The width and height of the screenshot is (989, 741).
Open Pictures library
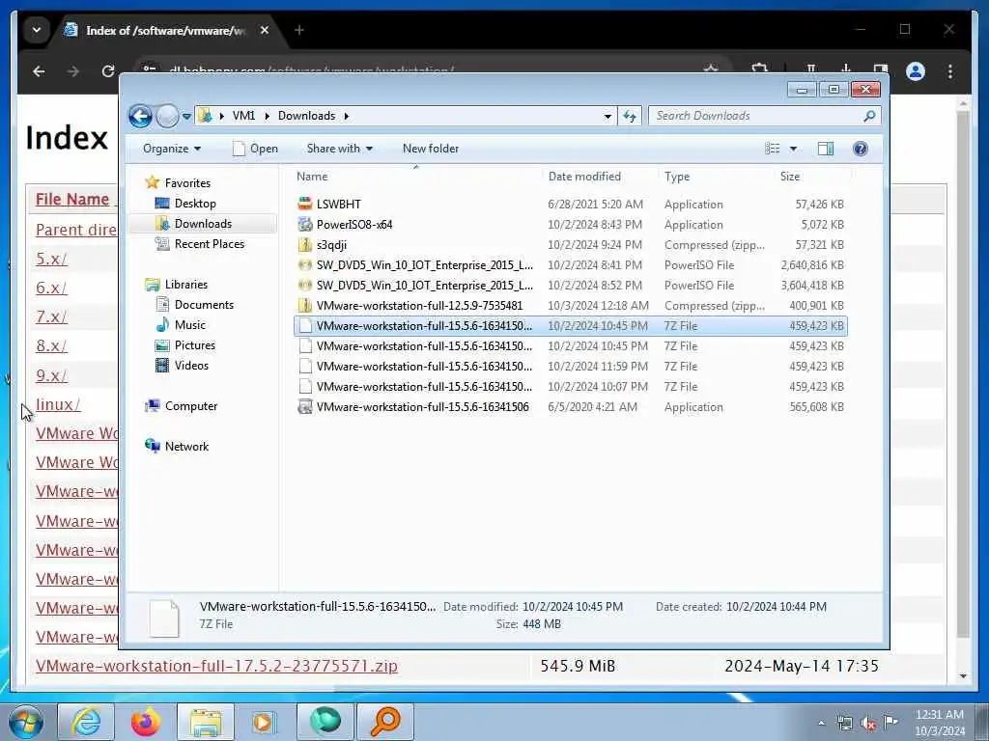click(x=194, y=345)
